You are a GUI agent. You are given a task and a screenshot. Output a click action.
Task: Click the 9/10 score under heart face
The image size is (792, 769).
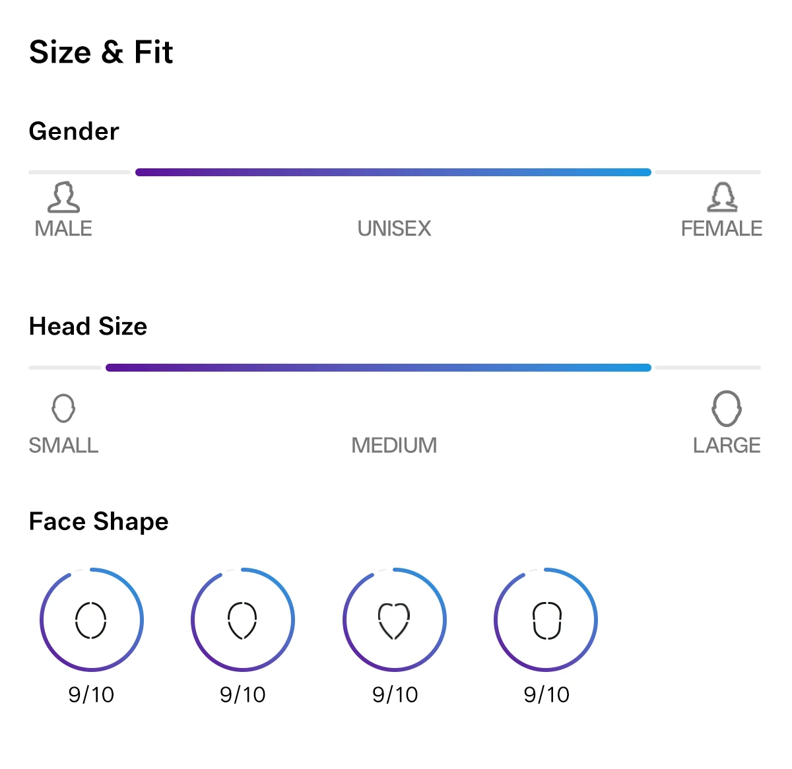click(395, 694)
